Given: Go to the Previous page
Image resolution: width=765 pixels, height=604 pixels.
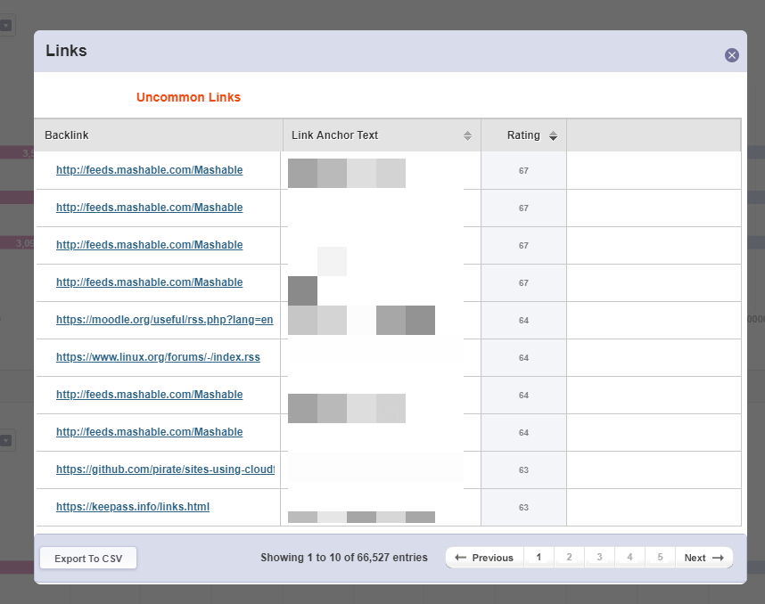Looking at the screenshot, I should [x=484, y=558].
